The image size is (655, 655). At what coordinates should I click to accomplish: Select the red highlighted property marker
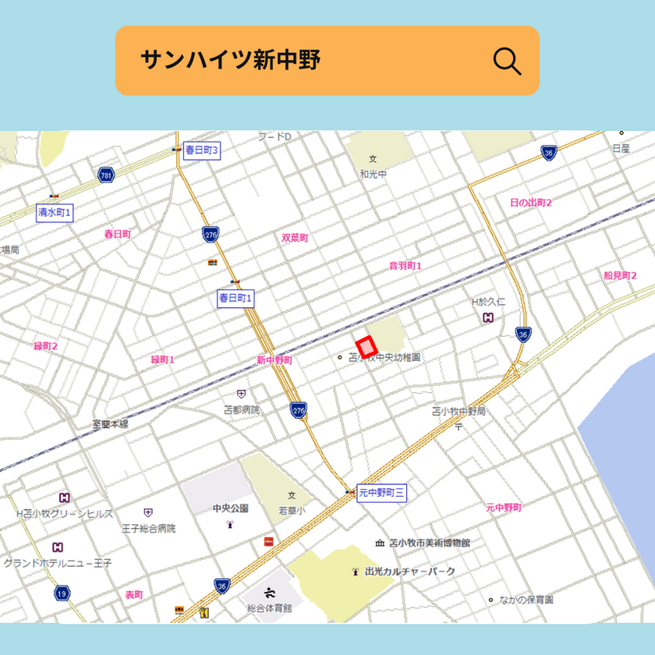[x=366, y=347]
